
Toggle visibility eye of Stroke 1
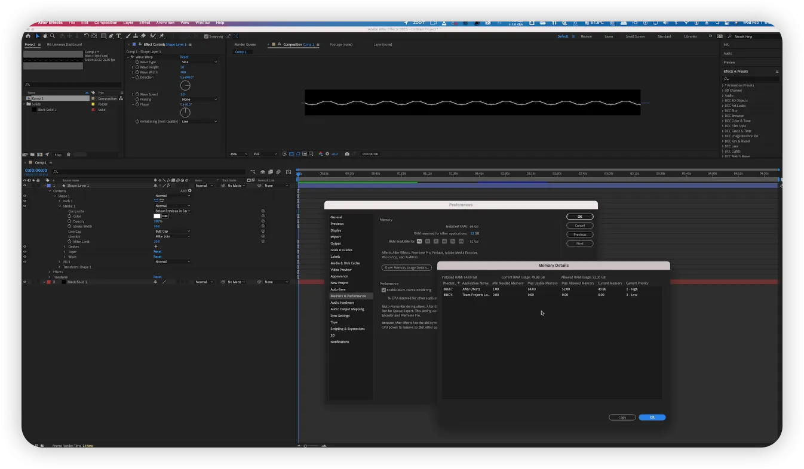point(24,206)
